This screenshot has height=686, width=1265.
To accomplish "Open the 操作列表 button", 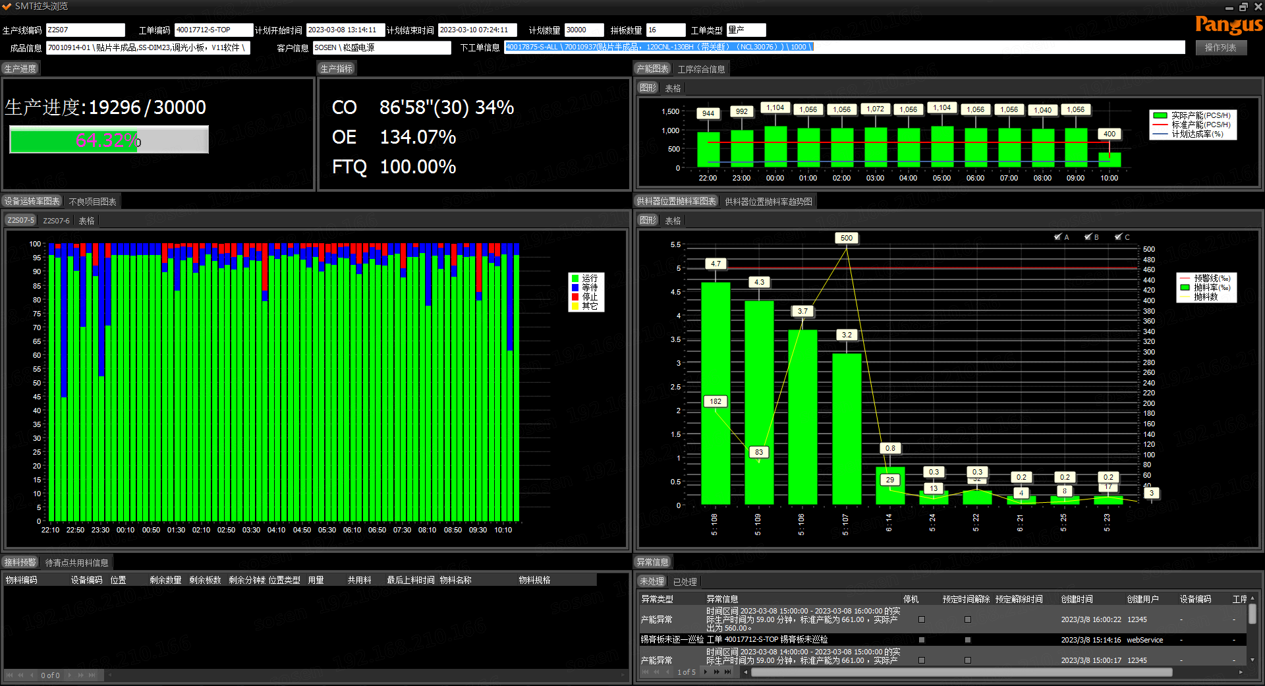I will coord(1220,47).
